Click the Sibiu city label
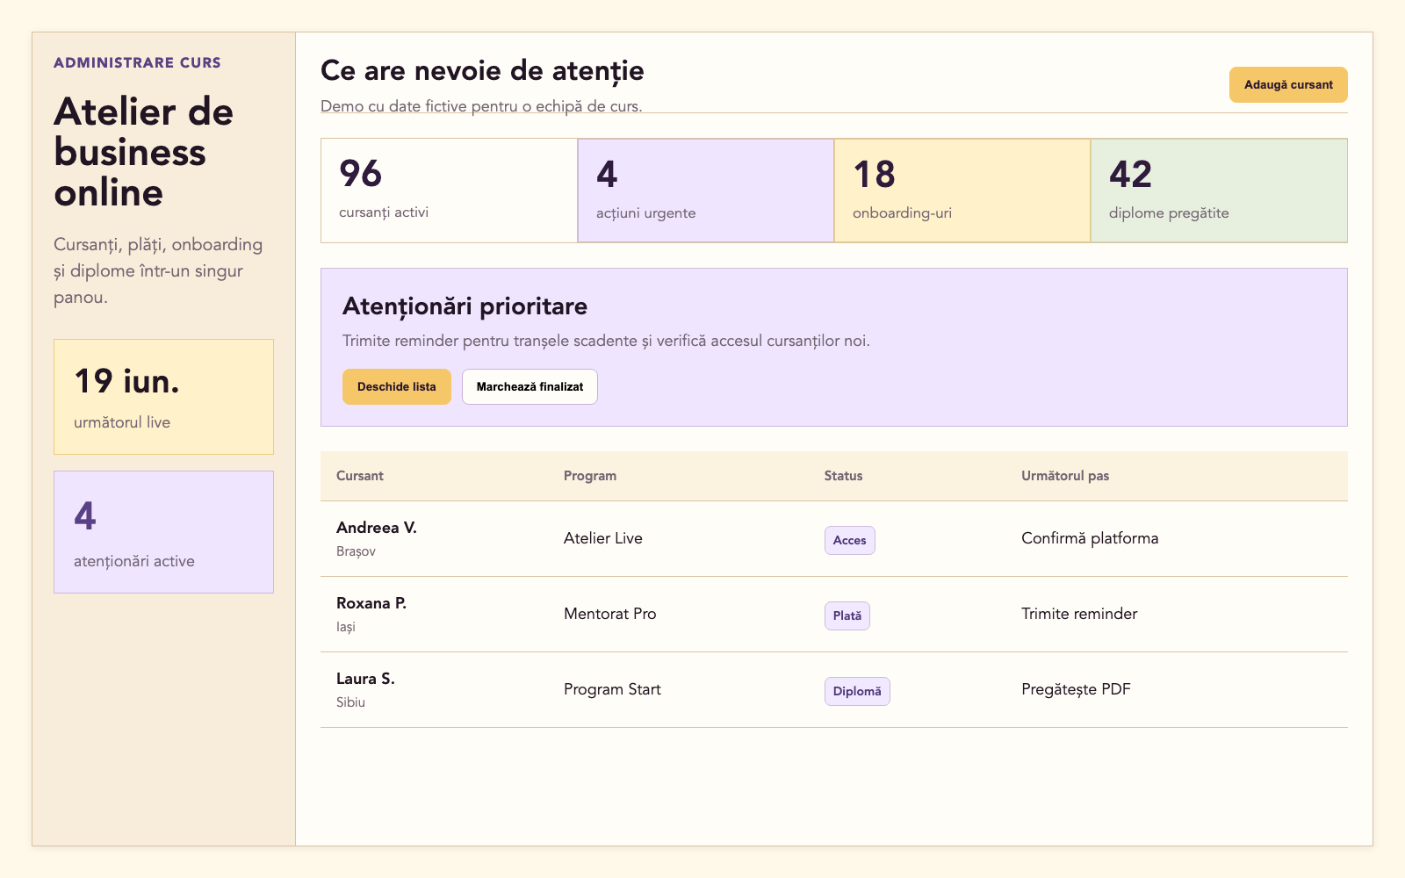 click(350, 702)
